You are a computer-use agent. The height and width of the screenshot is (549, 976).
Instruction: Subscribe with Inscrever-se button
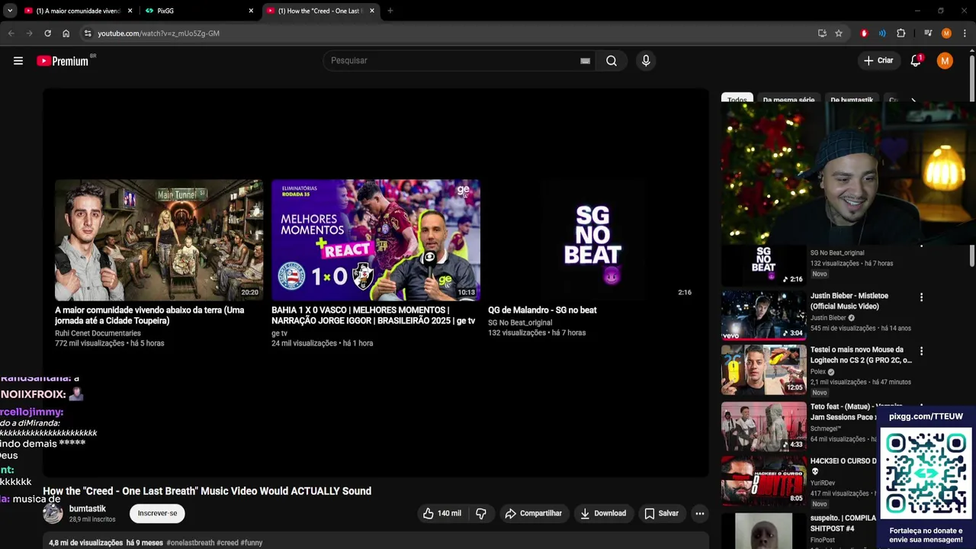pos(157,513)
